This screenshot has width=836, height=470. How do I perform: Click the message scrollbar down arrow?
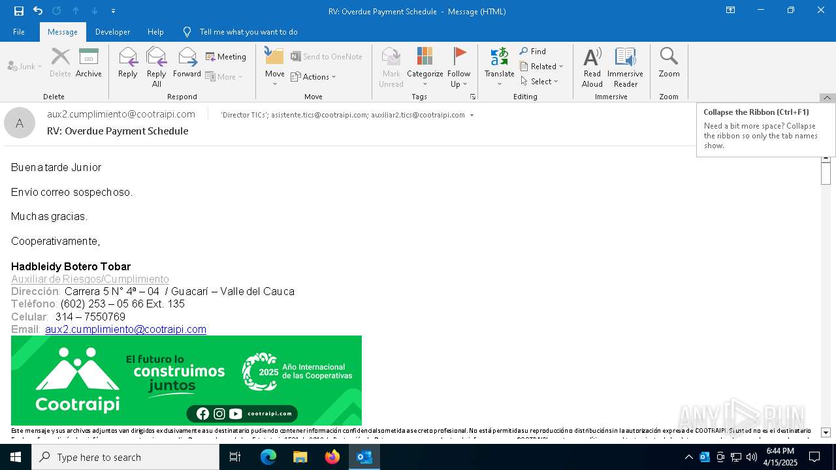(x=826, y=433)
